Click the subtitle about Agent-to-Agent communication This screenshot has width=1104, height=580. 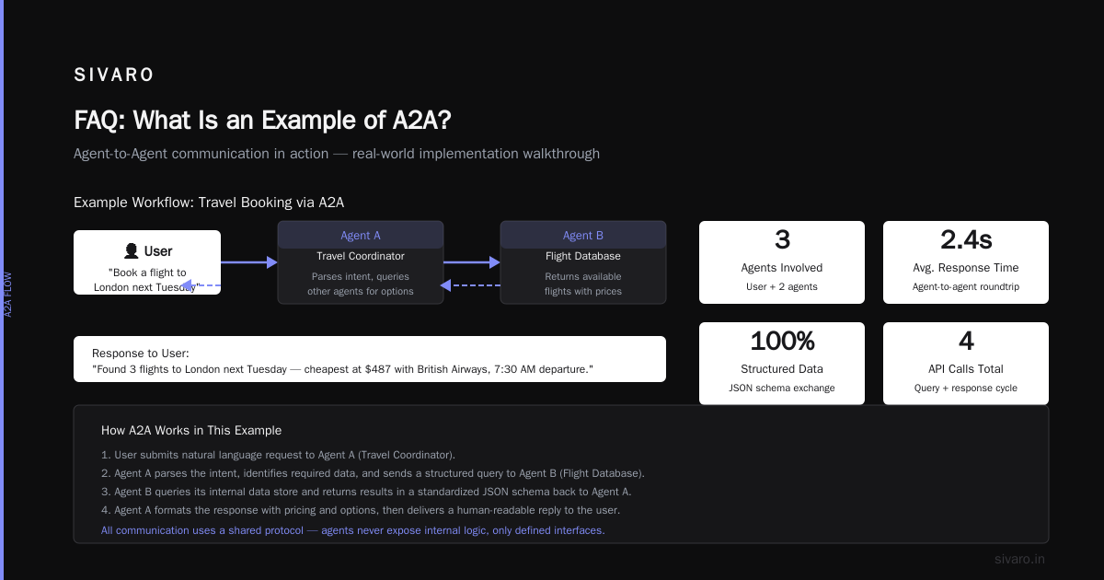pos(337,154)
